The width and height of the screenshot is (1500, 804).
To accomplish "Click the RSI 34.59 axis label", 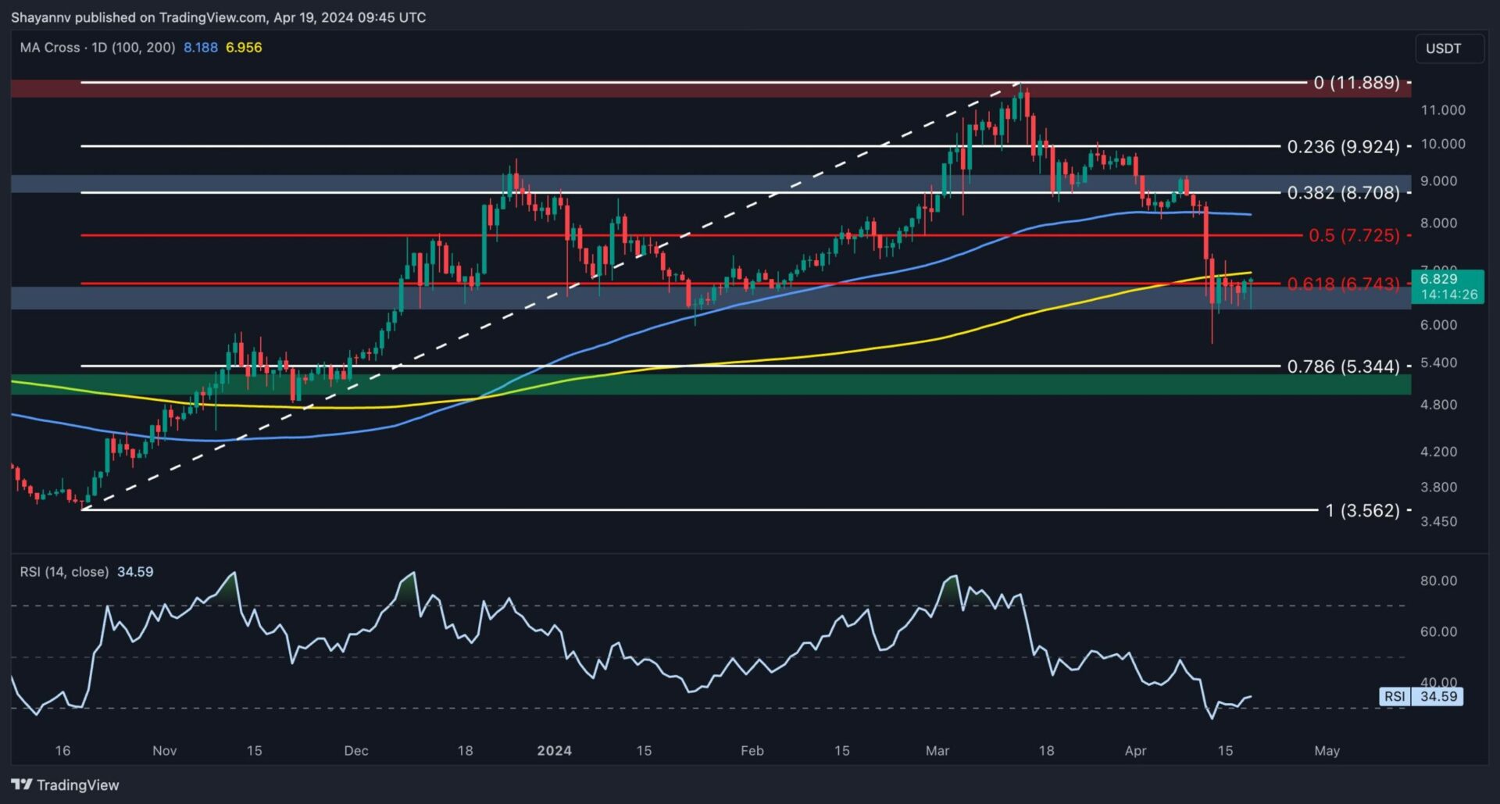I will coord(1422,696).
